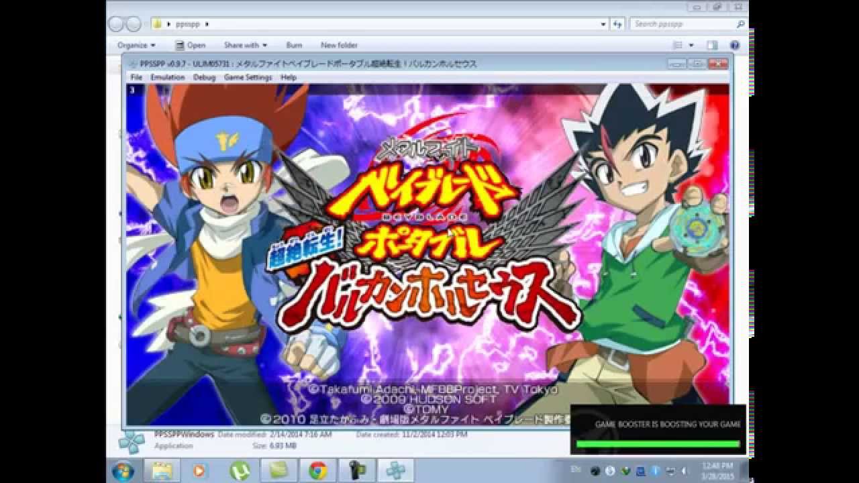Open the Game Settings menu
Image resolution: width=859 pixels, height=483 pixels.
[248, 77]
